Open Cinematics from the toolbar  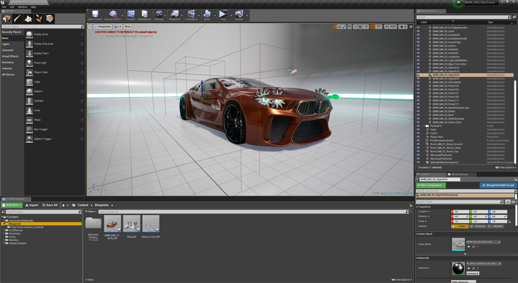pyautogui.click(x=192, y=15)
